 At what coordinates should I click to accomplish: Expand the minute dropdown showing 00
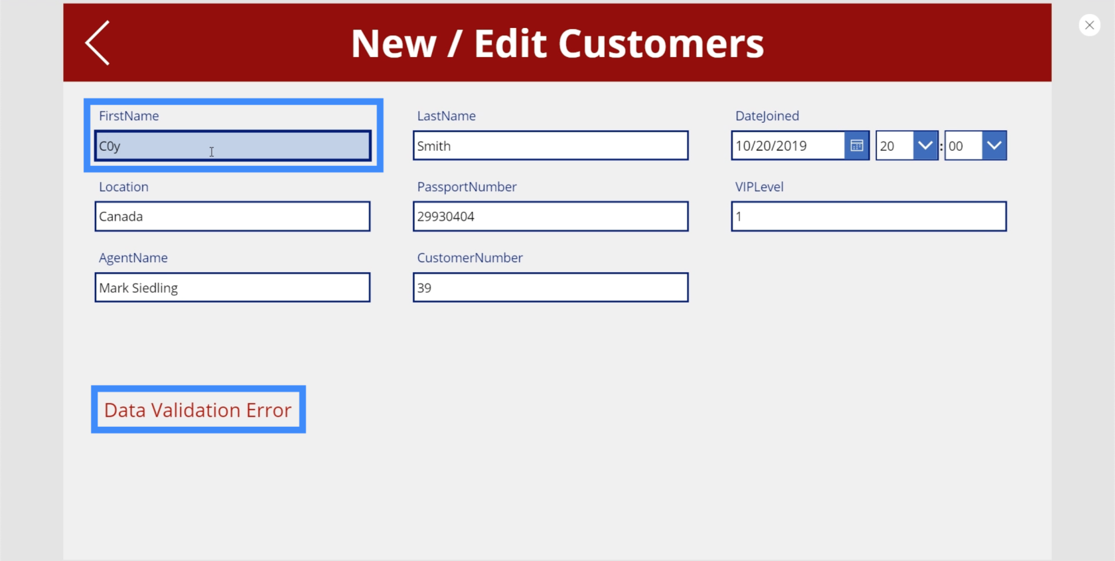[994, 145]
